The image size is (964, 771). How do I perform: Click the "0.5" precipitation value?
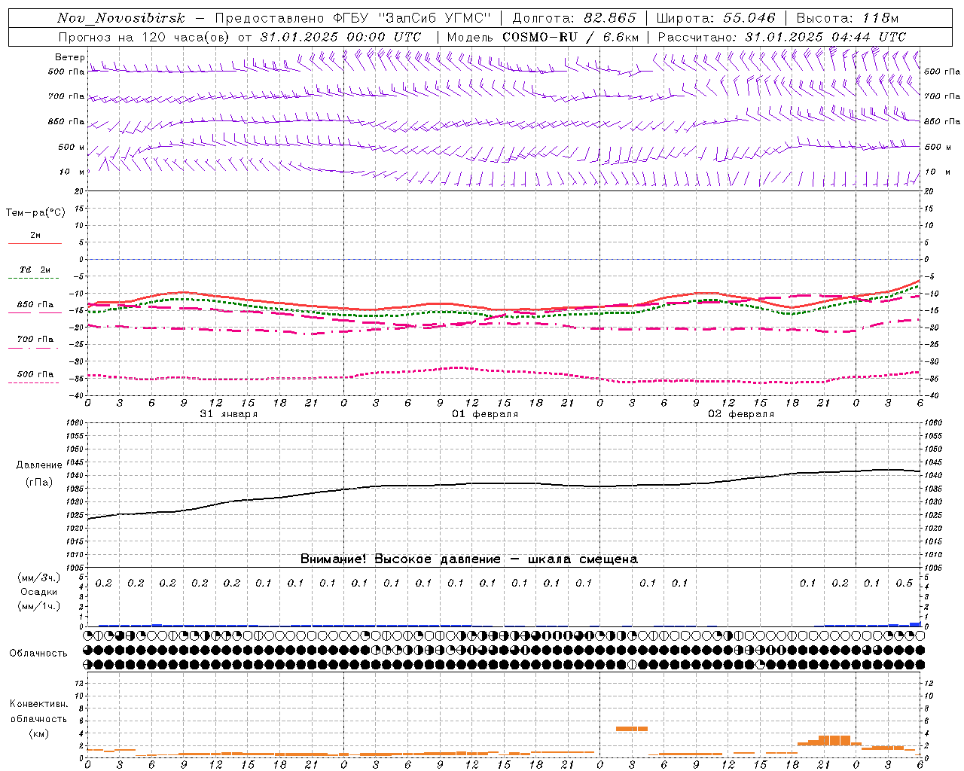pyautogui.click(x=905, y=583)
